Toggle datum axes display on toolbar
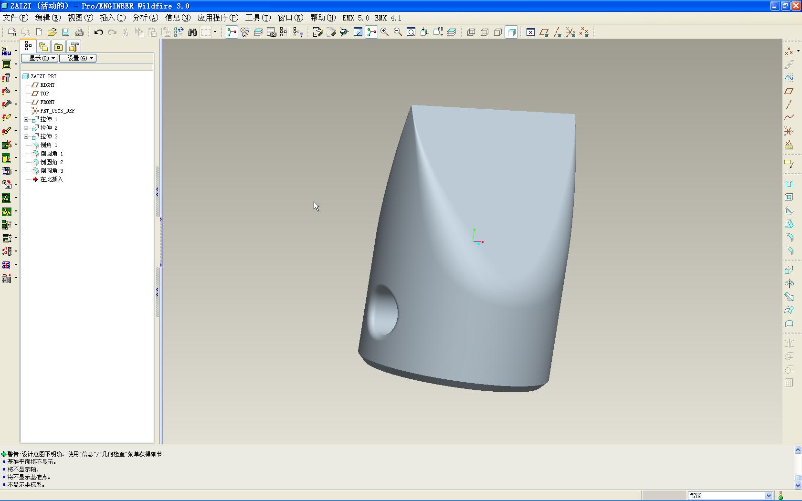This screenshot has width=802, height=501. click(557, 32)
